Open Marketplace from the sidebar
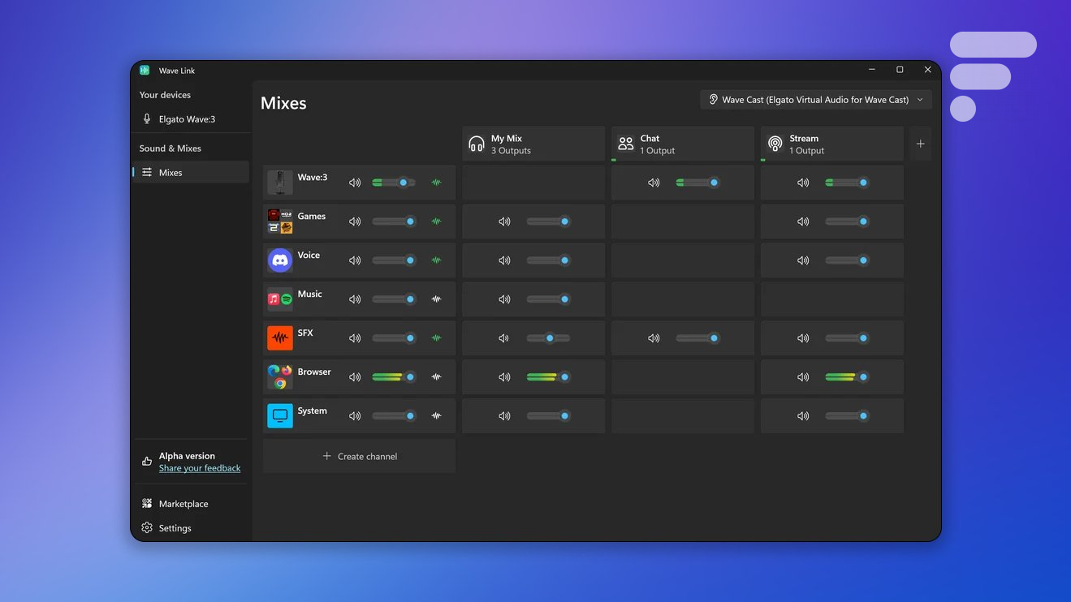 click(x=184, y=504)
